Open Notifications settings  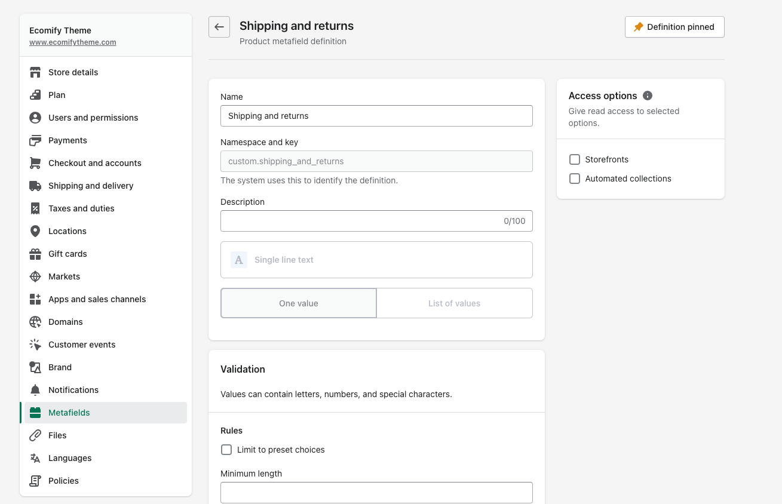point(106,390)
